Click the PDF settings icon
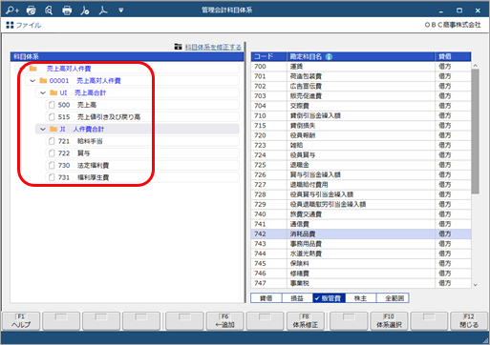This screenshot has width=490, height=345. tap(85, 10)
